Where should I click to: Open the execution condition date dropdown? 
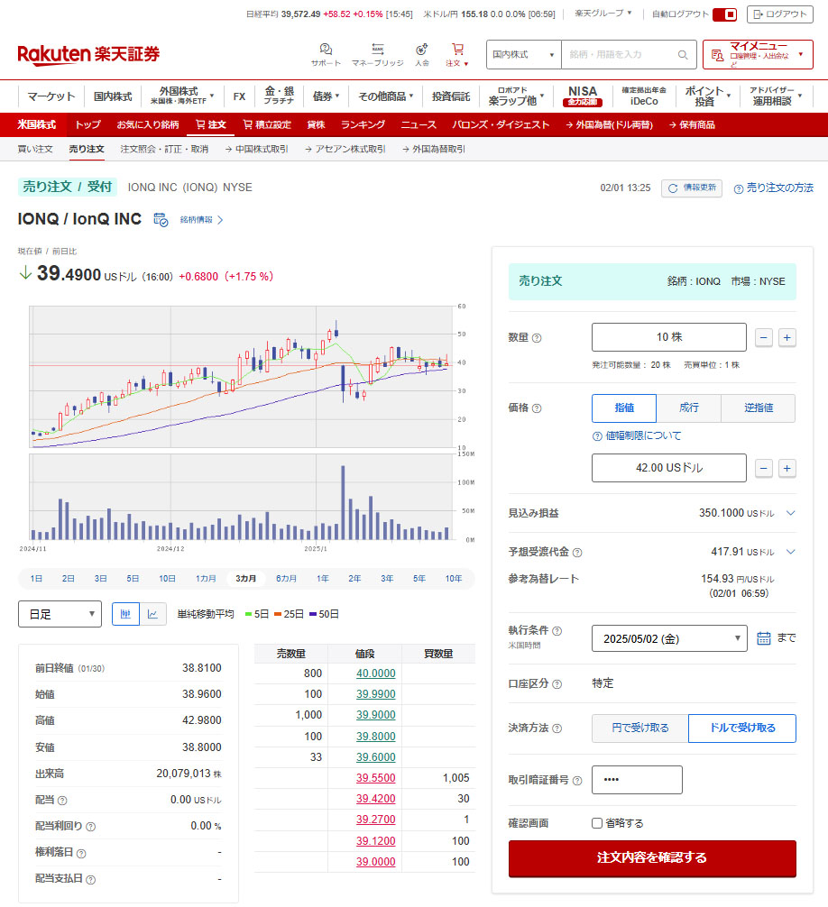coord(668,638)
